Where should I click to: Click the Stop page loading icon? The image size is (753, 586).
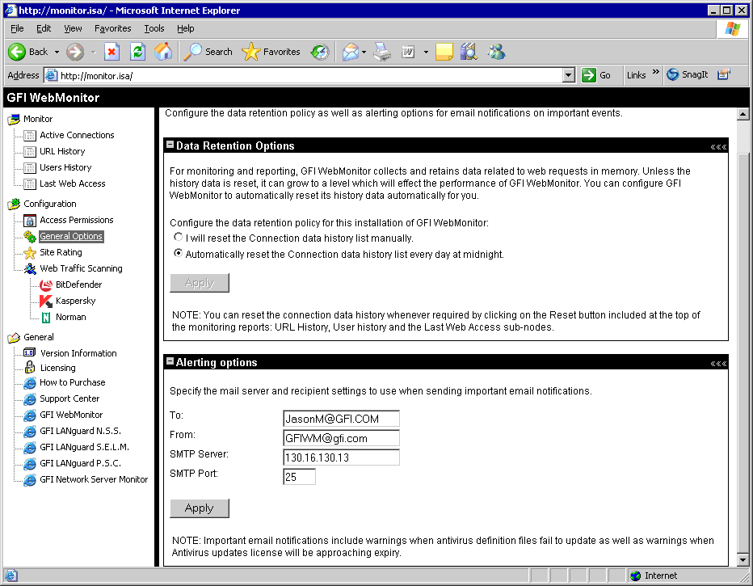(111, 52)
